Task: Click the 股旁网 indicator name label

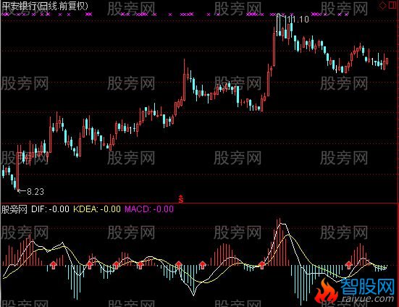Action: pyautogui.click(x=14, y=209)
